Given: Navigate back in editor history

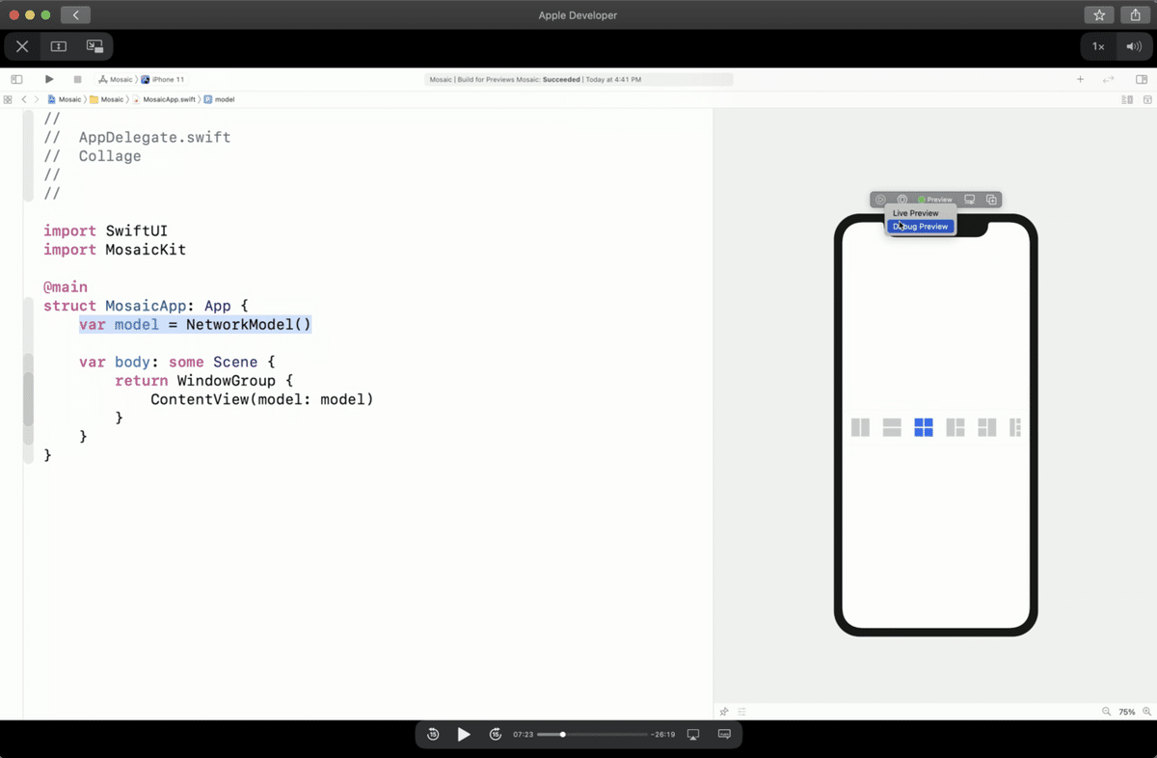Looking at the screenshot, I should tap(24, 99).
